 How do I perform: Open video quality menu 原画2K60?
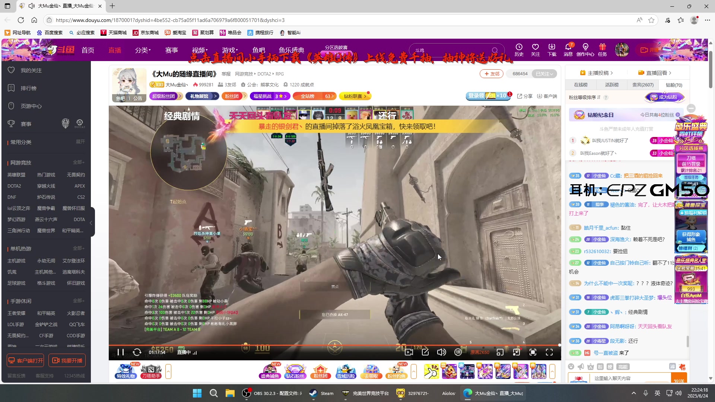(480, 352)
